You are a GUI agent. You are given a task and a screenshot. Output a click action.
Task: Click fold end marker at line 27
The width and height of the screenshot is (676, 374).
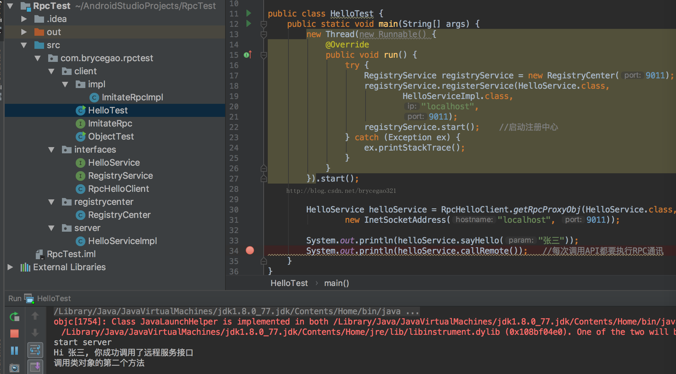coord(264,179)
